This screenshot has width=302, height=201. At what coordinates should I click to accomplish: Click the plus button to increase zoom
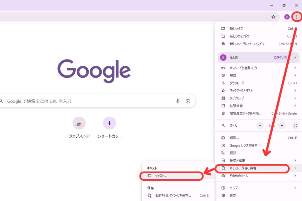coord(282,126)
